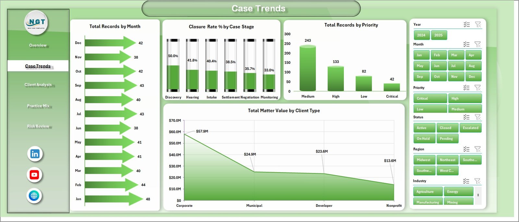Select Jul in Month slicer
Viewport: 519px width, 222px height.
point(456,66)
